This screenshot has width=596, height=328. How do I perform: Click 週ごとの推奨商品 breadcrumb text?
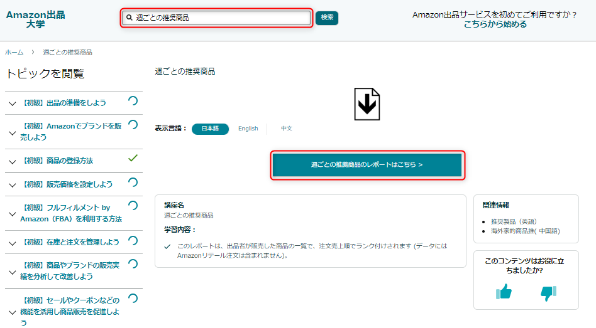(x=67, y=52)
